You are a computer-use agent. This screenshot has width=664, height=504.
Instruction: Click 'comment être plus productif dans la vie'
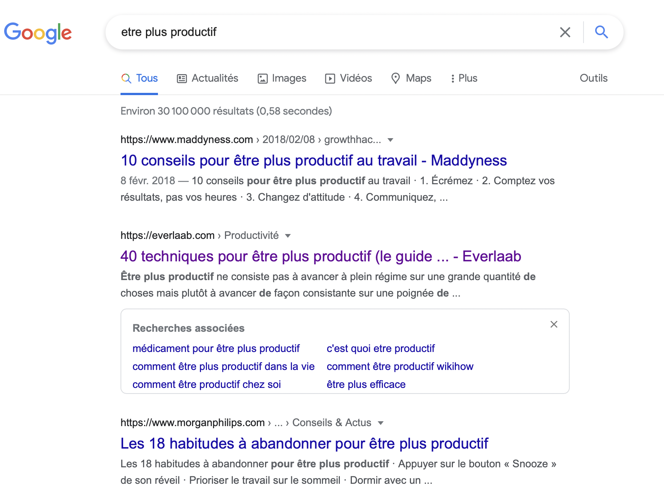[223, 367]
